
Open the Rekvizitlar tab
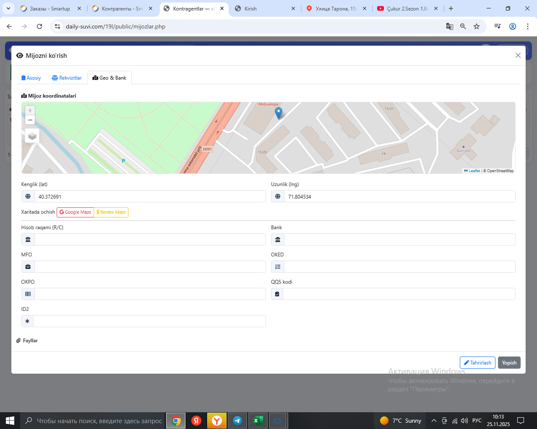tap(67, 78)
